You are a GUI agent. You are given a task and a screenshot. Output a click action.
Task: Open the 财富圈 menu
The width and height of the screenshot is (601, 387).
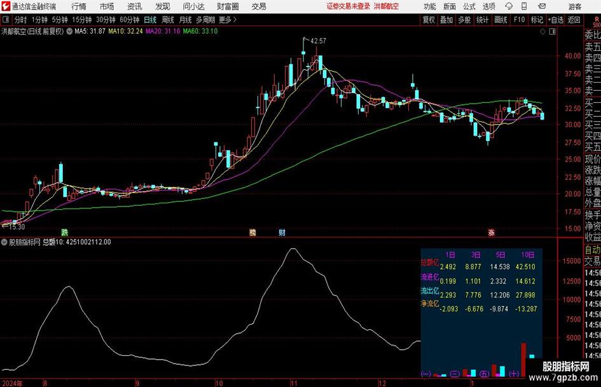click(228, 6)
